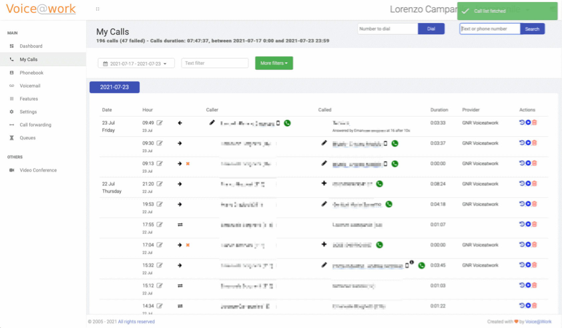Viewport: 562px width, 328px height.
Task: Click blue play icon in 15:32 row actions
Action: point(528,264)
